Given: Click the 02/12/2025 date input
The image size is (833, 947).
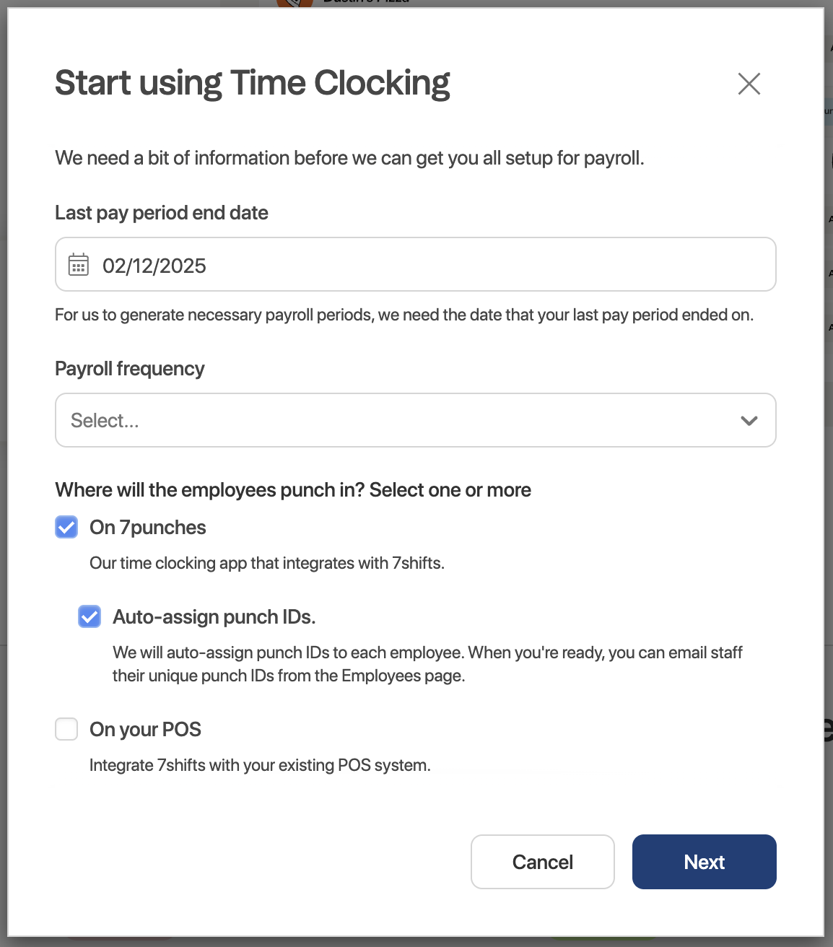Looking at the screenshot, I should point(416,264).
